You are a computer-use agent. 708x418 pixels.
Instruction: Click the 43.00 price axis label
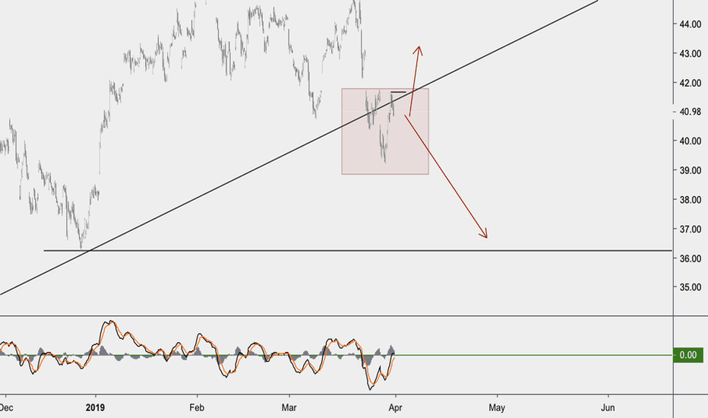tap(691, 54)
